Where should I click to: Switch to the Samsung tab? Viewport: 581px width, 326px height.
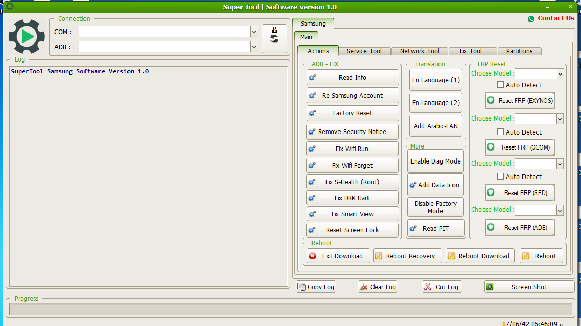313,23
